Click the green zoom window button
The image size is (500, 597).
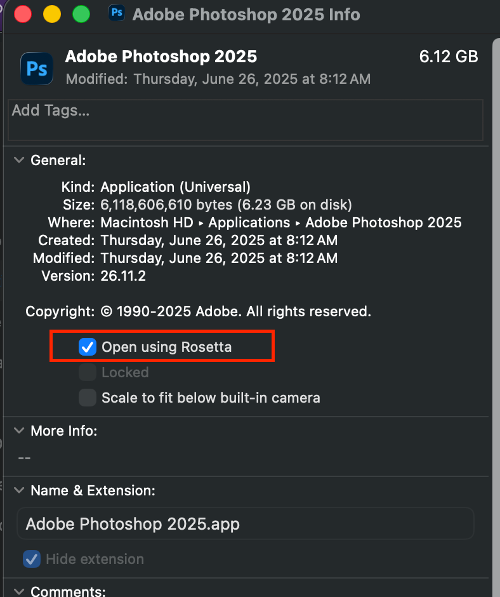click(81, 13)
